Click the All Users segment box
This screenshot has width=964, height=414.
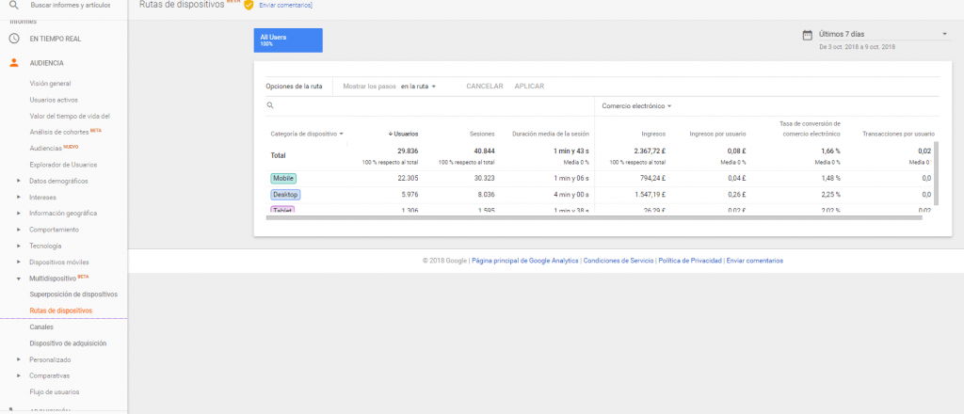pyautogui.click(x=288, y=40)
